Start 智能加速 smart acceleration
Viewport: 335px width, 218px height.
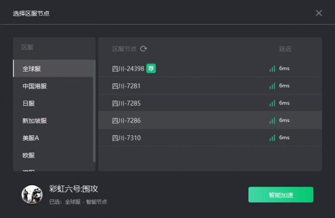click(281, 195)
